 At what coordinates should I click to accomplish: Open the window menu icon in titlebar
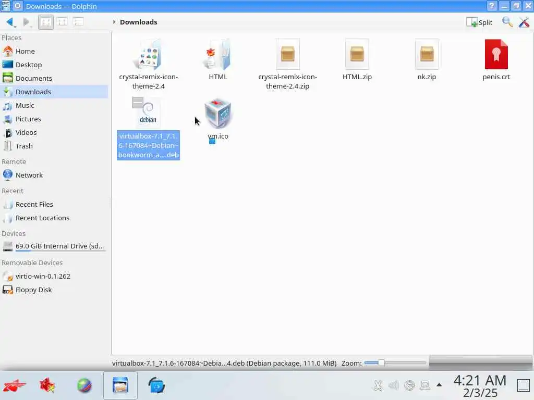(6, 6)
